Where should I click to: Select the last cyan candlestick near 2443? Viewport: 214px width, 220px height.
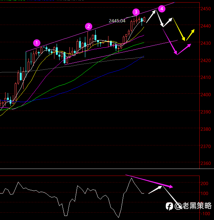pyautogui.click(x=142, y=20)
